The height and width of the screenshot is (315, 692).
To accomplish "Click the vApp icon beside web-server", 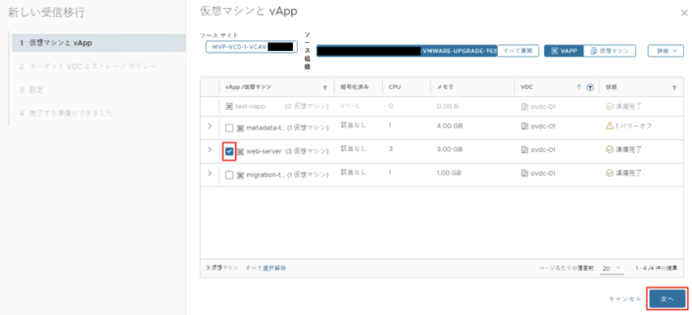I will (240, 151).
